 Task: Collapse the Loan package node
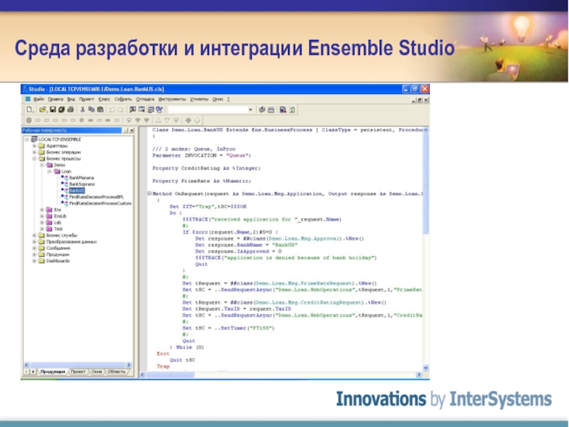pyautogui.click(x=49, y=171)
